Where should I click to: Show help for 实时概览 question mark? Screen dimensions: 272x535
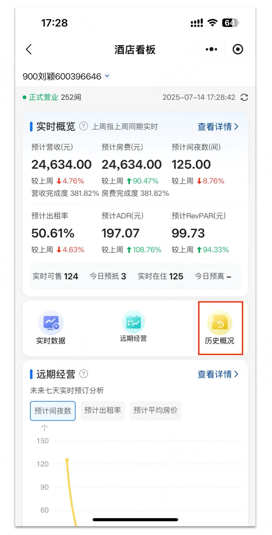point(83,126)
